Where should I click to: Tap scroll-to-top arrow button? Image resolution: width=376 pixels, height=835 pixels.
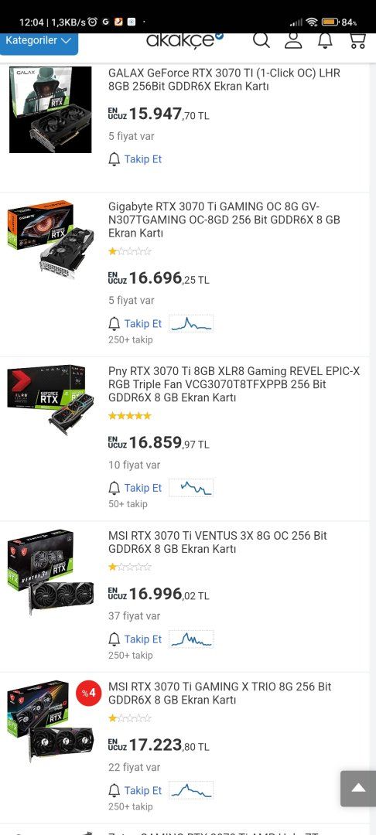click(358, 788)
